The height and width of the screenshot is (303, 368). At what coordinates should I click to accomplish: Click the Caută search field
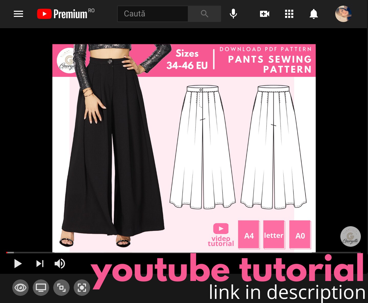pyautogui.click(x=153, y=14)
